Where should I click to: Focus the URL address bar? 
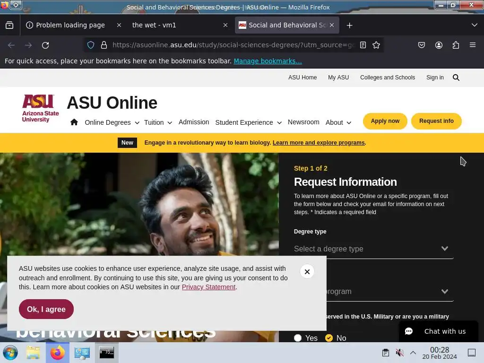(233, 45)
